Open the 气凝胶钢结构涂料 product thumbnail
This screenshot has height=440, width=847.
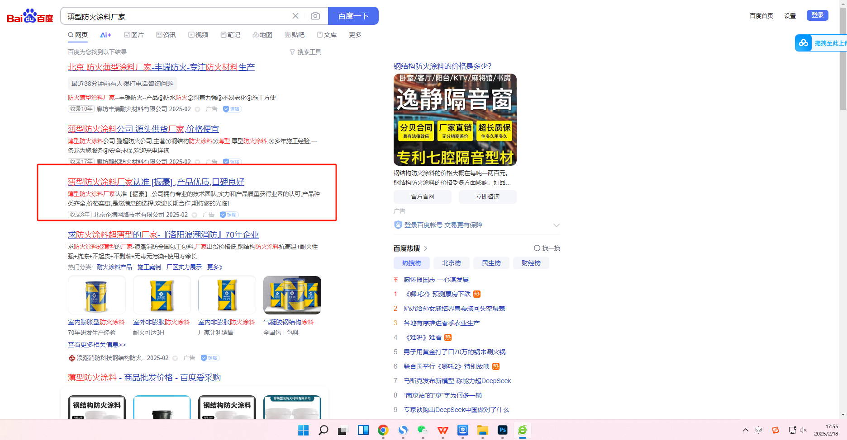coord(292,295)
